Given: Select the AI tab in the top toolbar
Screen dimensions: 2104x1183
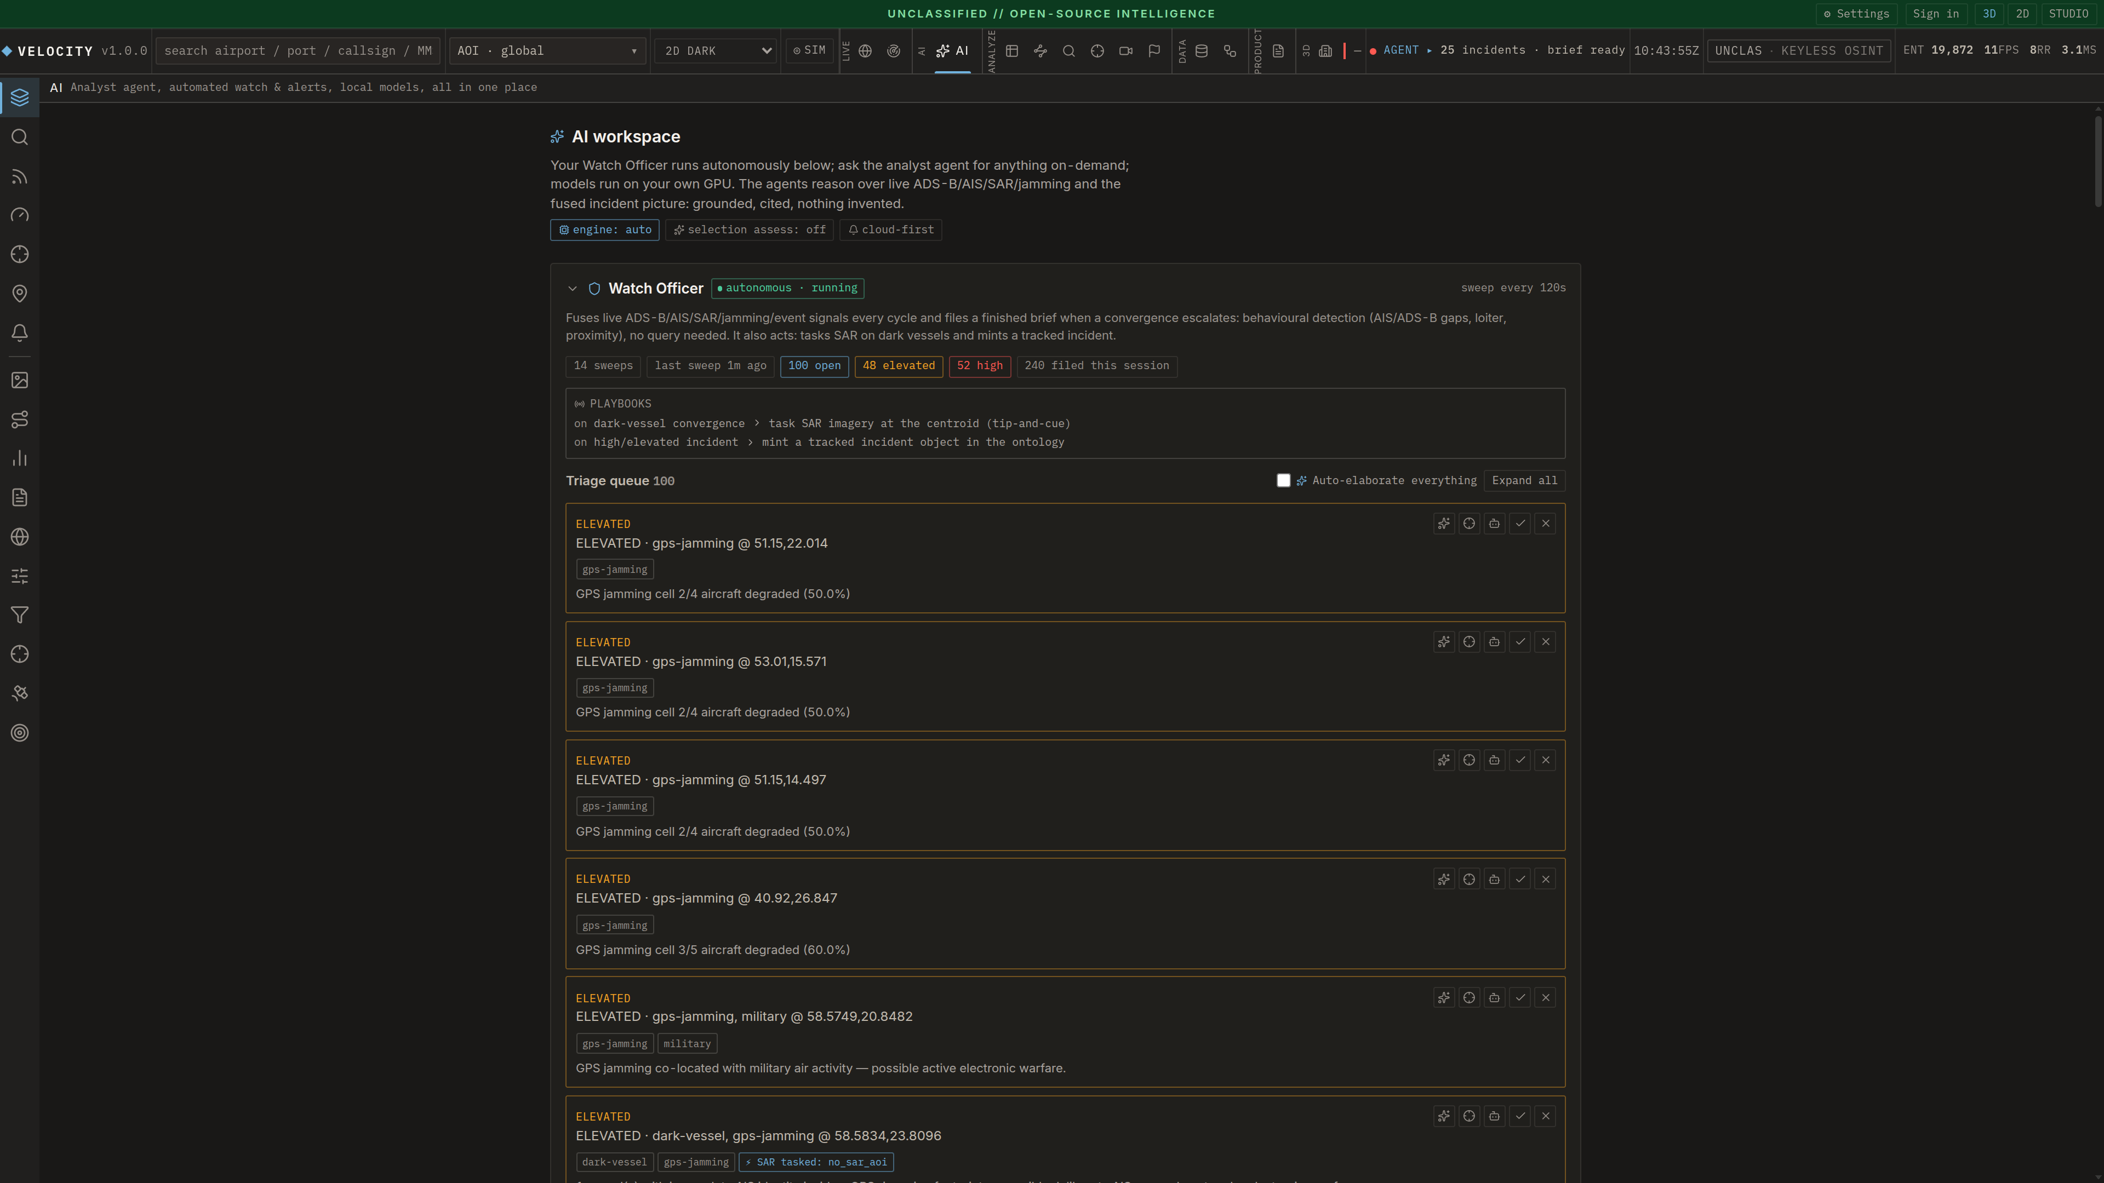Looking at the screenshot, I should pos(952,50).
